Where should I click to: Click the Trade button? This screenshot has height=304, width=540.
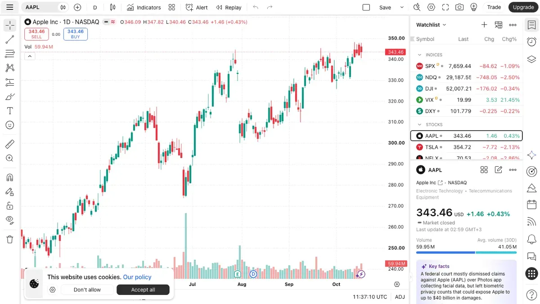[494, 7]
